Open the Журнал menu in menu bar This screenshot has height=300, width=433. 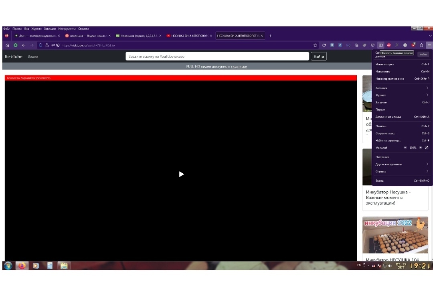point(36,29)
